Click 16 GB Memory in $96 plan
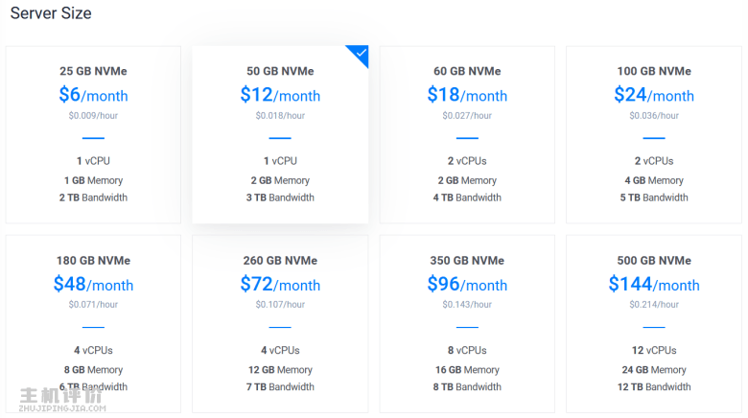748x418 pixels. [x=467, y=370]
